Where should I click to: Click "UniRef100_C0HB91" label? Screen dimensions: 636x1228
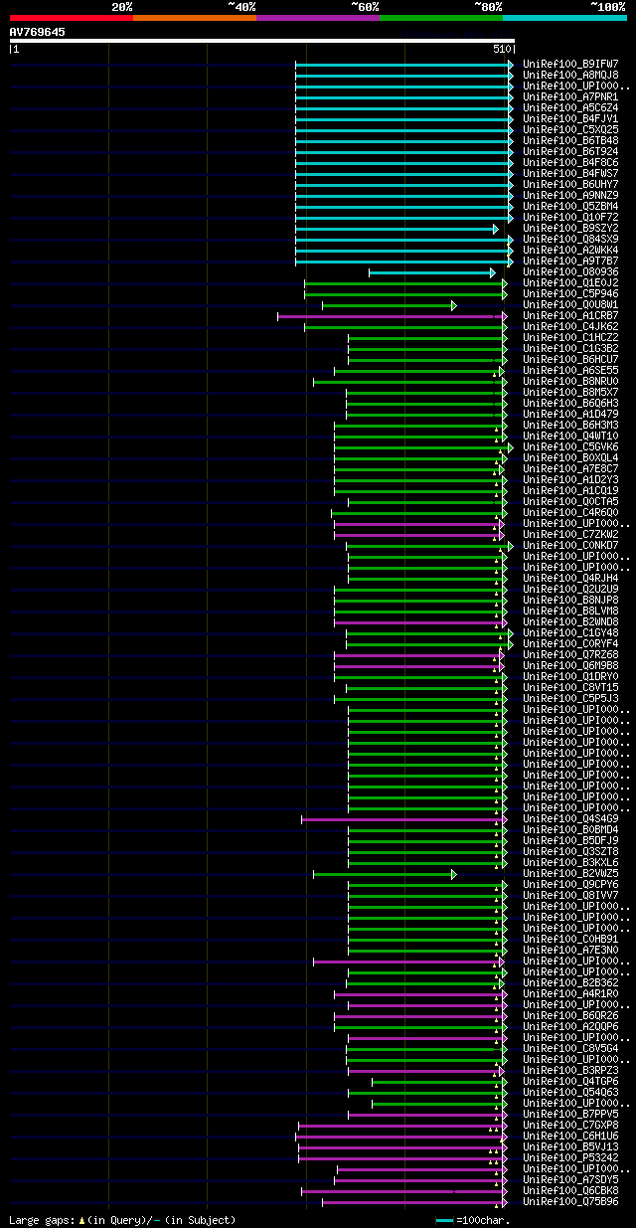(570, 940)
